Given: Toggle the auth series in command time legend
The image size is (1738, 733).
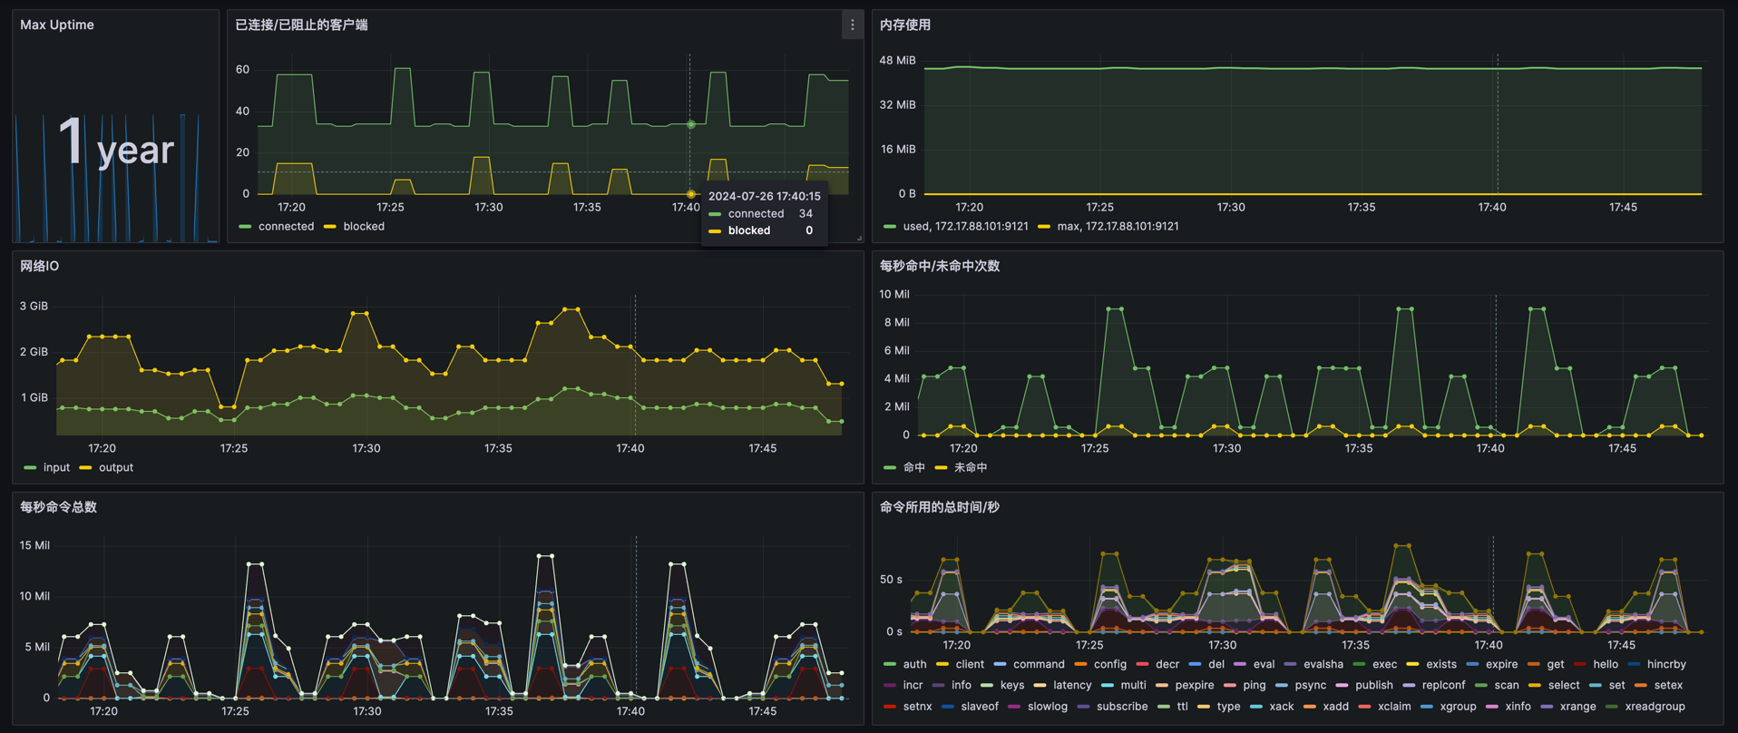Looking at the screenshot, I should pos(915,665).
